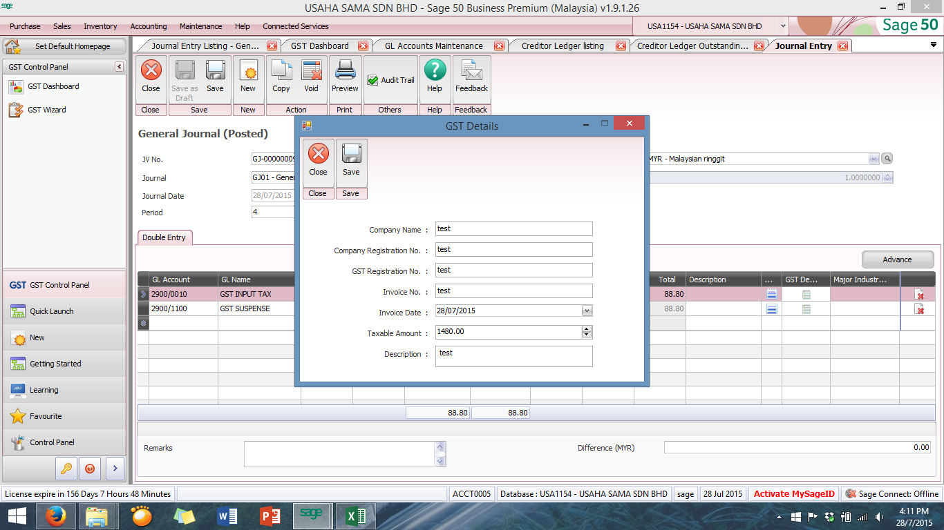Open GST details icon for GST SUSPENSE row

806,308
